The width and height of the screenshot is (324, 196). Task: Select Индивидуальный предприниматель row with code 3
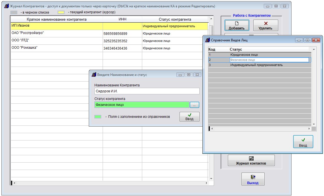pos(256,65)
